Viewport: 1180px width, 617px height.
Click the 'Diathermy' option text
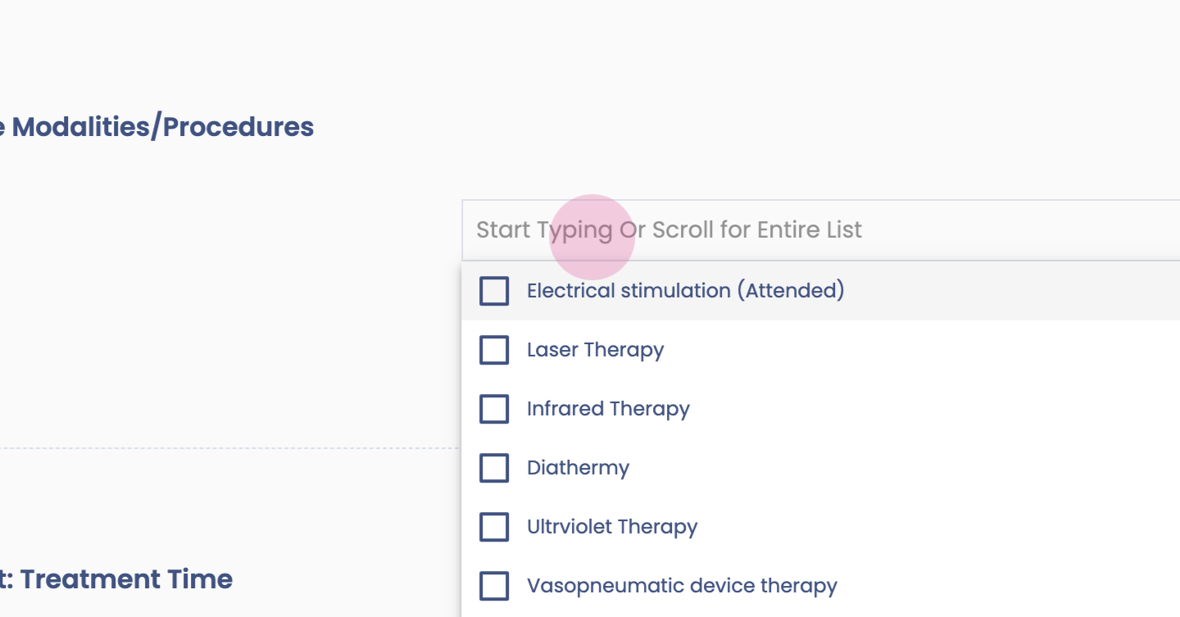tap(578, 468)
